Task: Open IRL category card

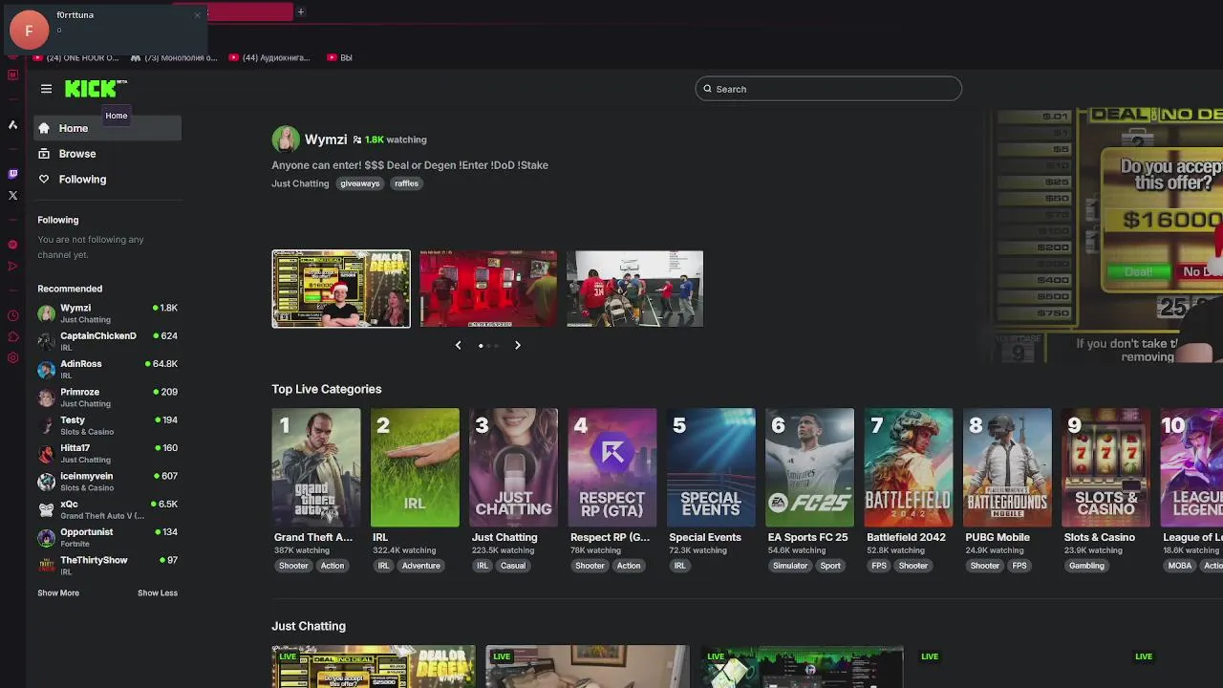Action: point(415,468)
